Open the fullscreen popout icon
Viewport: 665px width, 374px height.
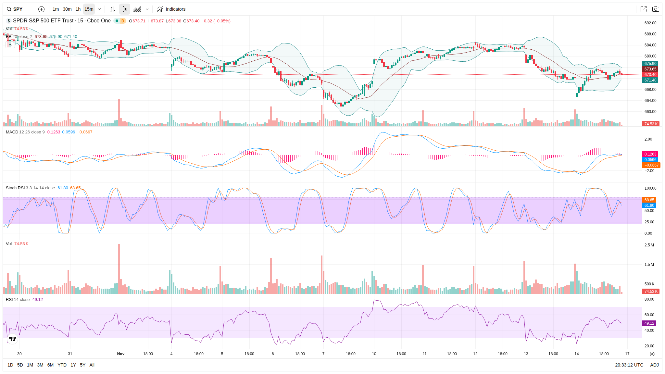(643, 9)
